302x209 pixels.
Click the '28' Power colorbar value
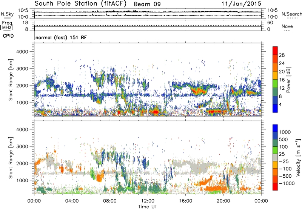(x=282, y=55)
